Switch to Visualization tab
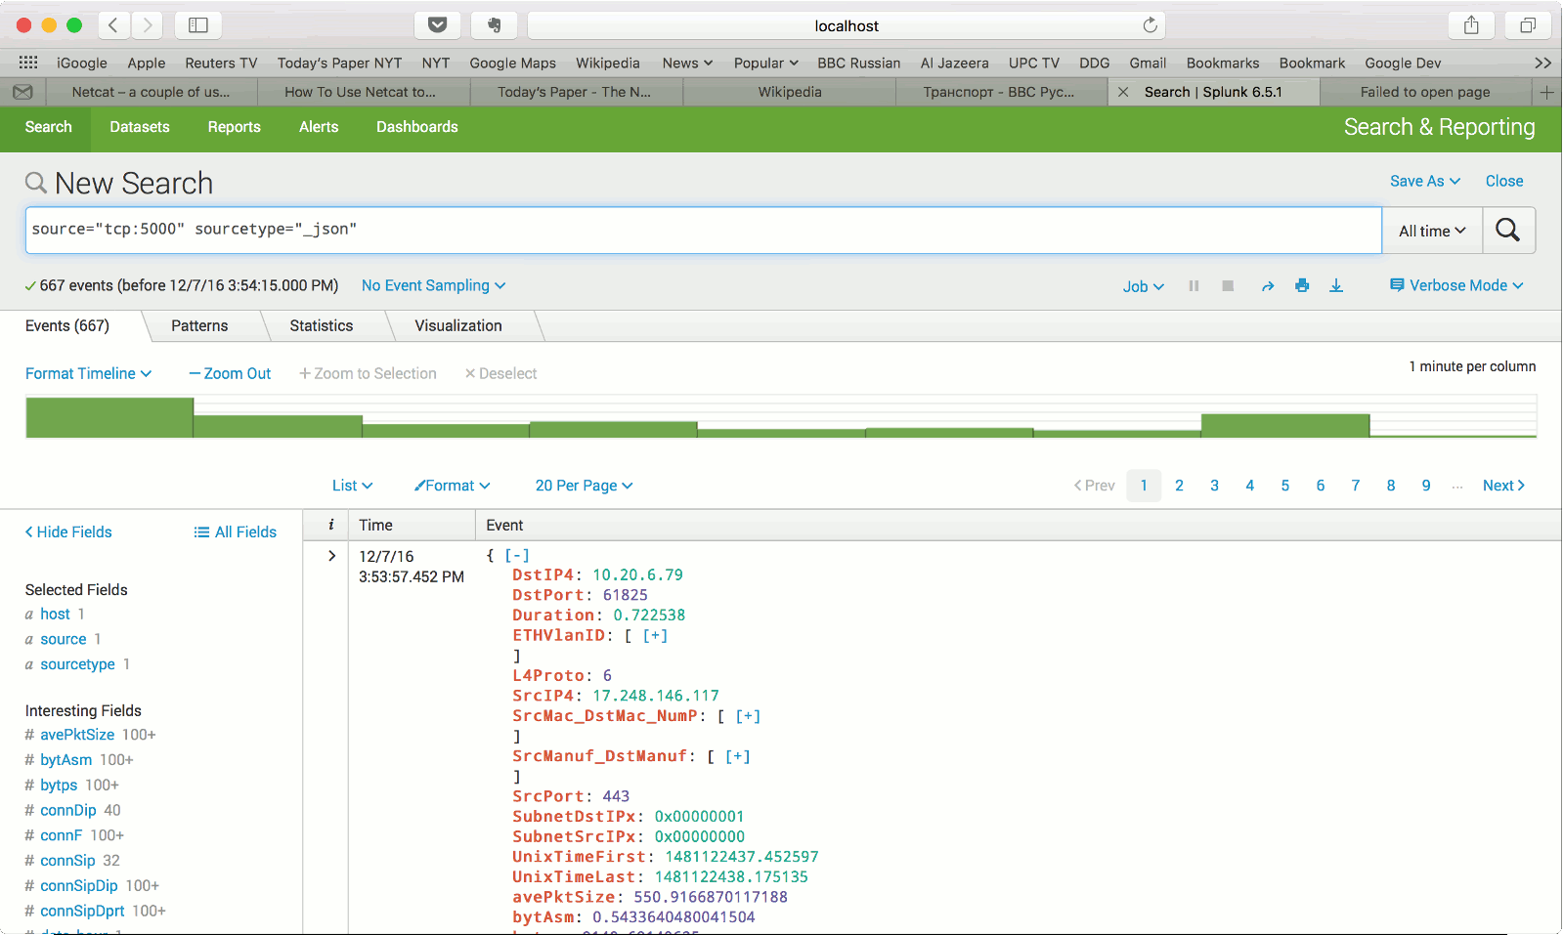 (458, 325)
